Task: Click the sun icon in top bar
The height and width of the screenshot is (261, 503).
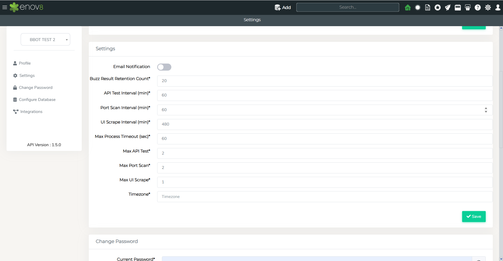Action: (x=418, y=8)
